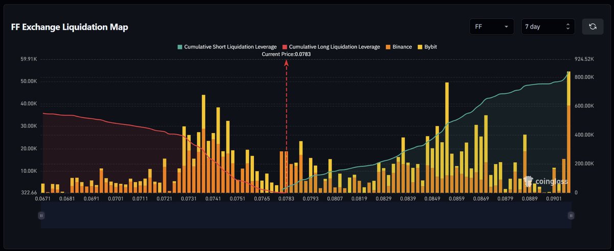The height and width of the screenshot is (251, 614).
Task: Toggle Cumulative Long Liquidation Leverage legend
Action: tap(332, 47)
